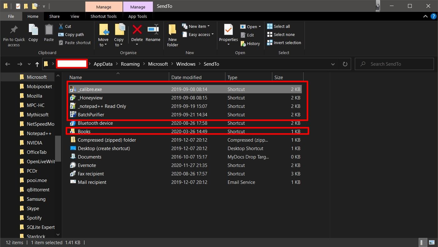Click the quick access Properties checkmark in title bar
438x247 pixels.
point(18,6)
